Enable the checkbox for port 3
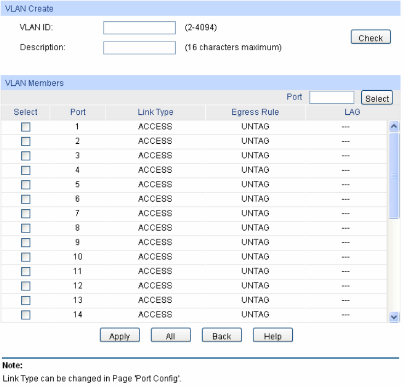The width and height of the screenshot is (404, 387). coord(25,156)
